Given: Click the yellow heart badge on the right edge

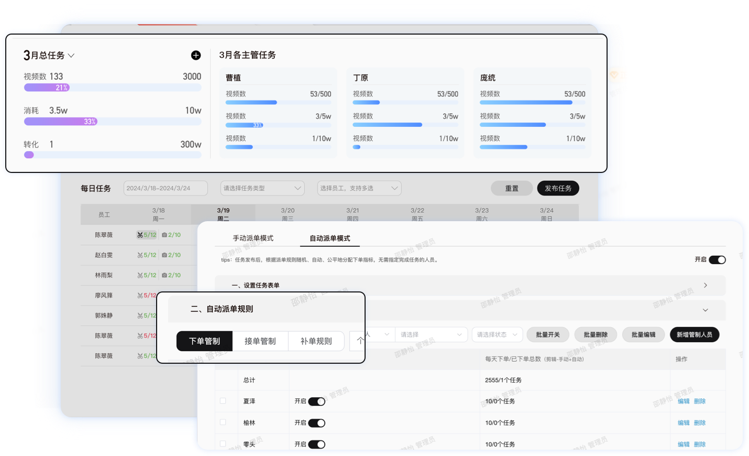Looking at the screenshot, I should pyautogui.click(x=614, y=75).
